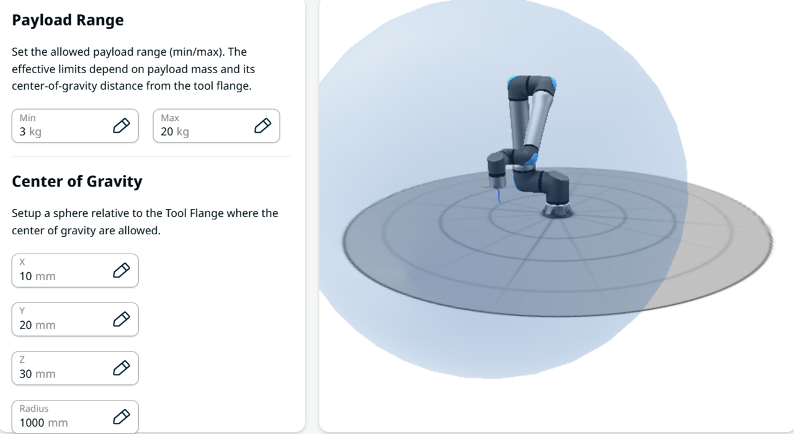The image size is (794, 434).
Task: Click the Center of Gravity heading
Action: point(77,181)
